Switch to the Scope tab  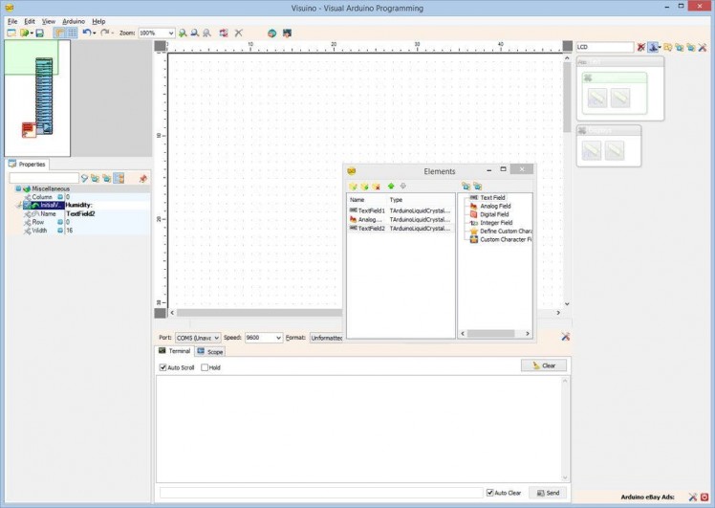pyautogui.click(x=209, y=351)
